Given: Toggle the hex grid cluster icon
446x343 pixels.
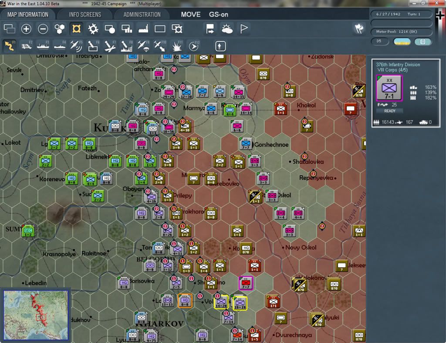Looking at the screenshot, I should (60, 29).
